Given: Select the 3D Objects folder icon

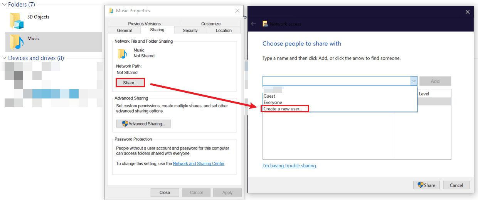Looking at the screenshot, I should [x=17, y=21].
